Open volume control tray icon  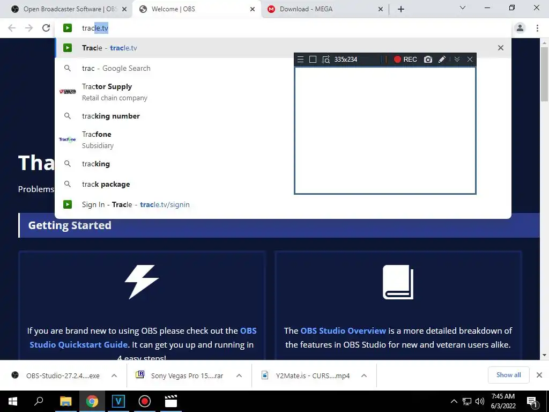(x=480, y=401)
